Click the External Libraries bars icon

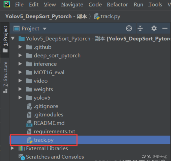pyautogui.click(x=22, y=148)
